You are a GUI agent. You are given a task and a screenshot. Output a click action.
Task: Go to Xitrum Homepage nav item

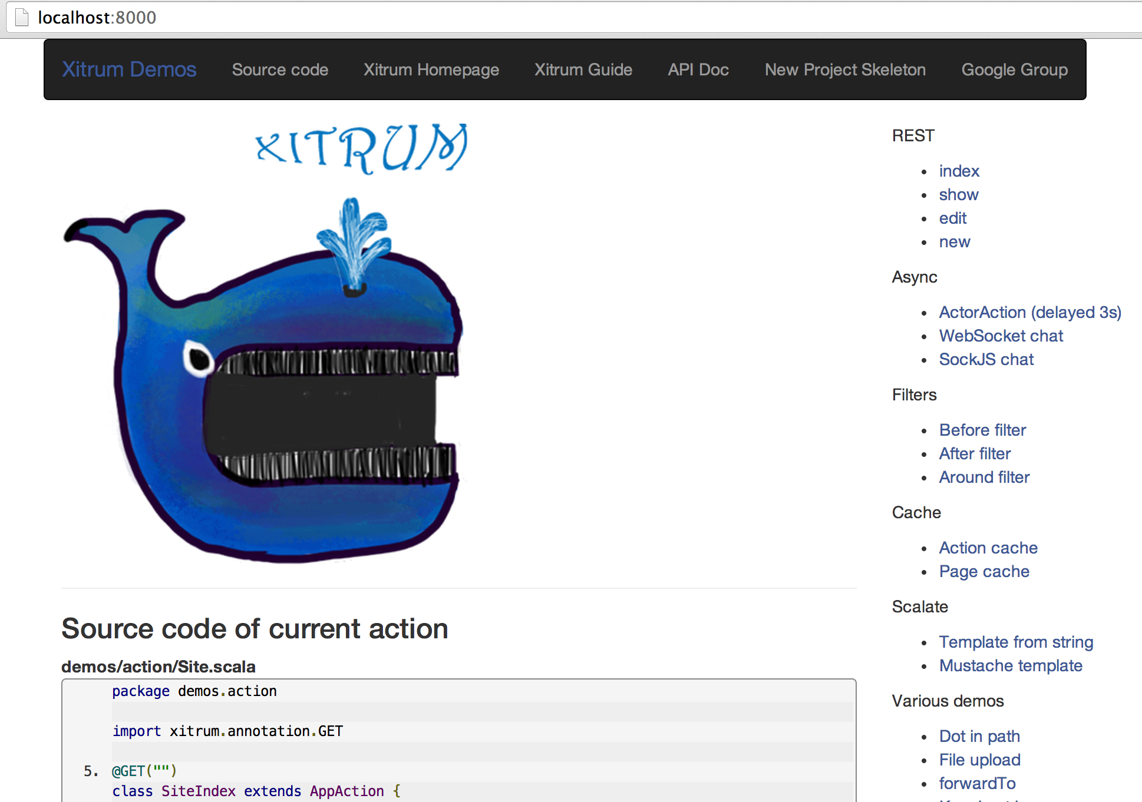click(431, 69)
